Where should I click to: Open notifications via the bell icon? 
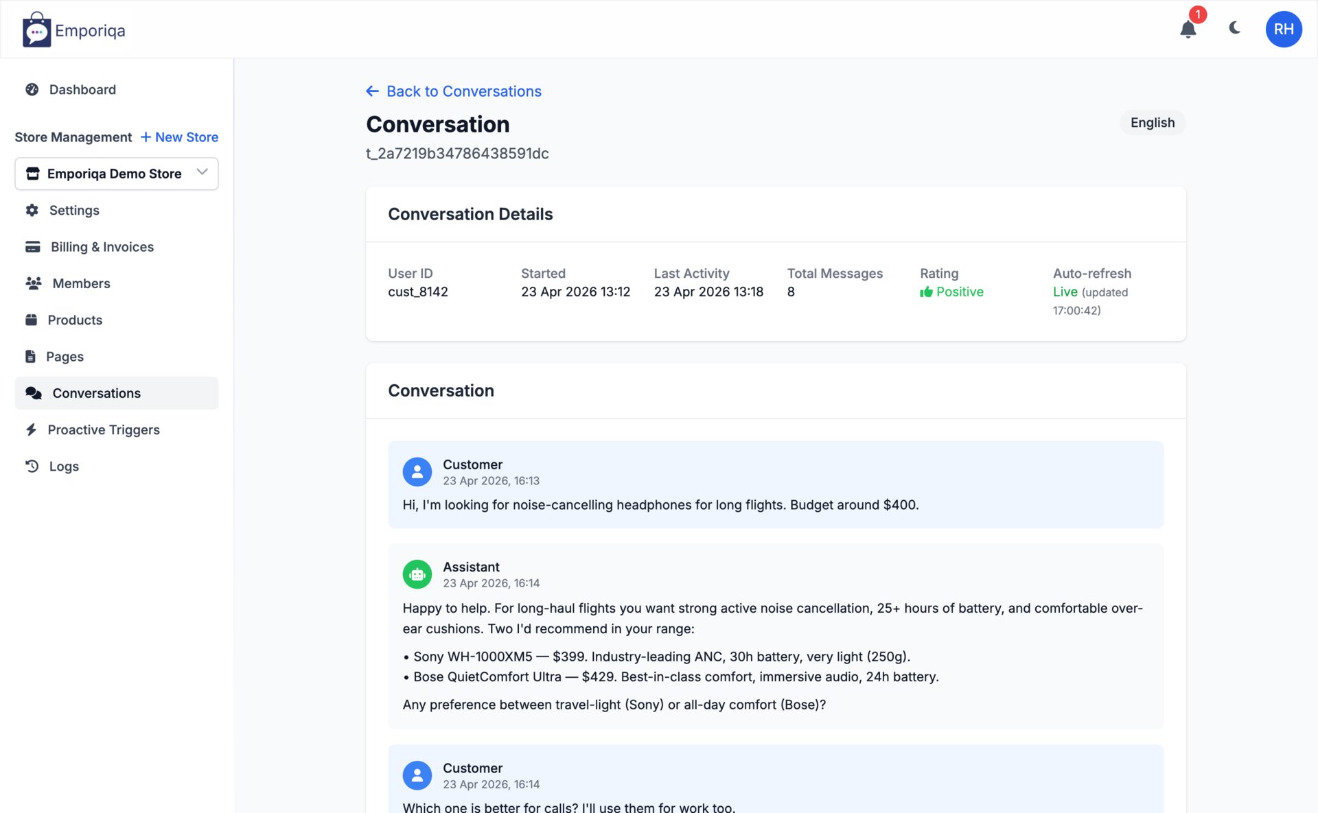(x=1188, y=29)
